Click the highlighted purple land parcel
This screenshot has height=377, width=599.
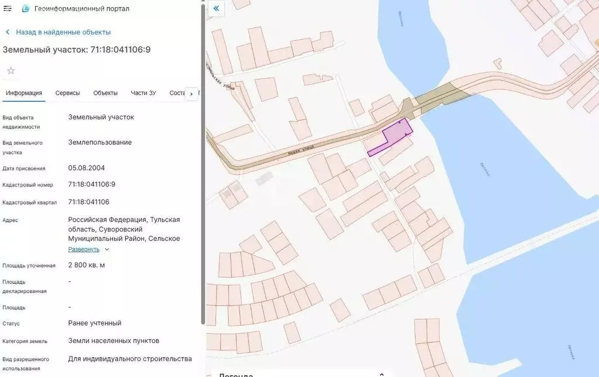pos(394,134)
